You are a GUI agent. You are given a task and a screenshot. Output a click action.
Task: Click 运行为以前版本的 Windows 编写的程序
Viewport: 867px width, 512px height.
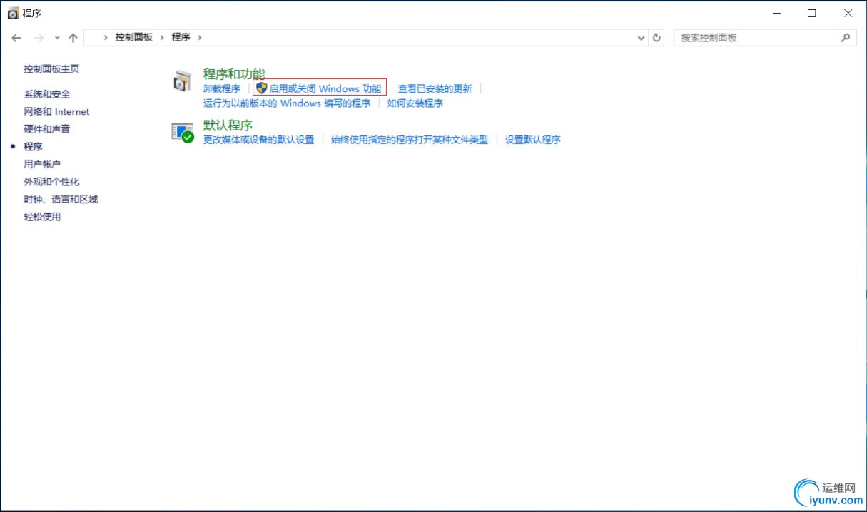287,103
